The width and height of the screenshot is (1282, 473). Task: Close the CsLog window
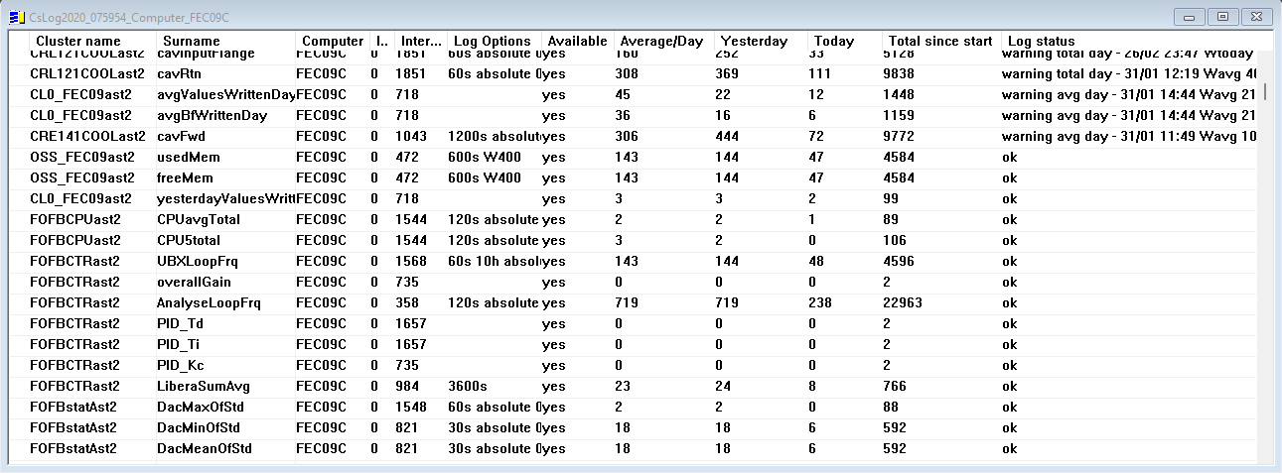point(1255,16)
